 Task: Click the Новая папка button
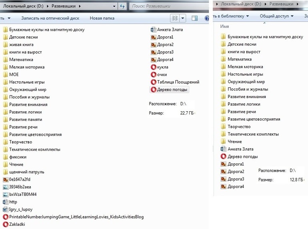(102, 18)
